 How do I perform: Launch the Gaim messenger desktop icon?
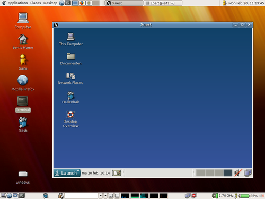tap(23, 62)
